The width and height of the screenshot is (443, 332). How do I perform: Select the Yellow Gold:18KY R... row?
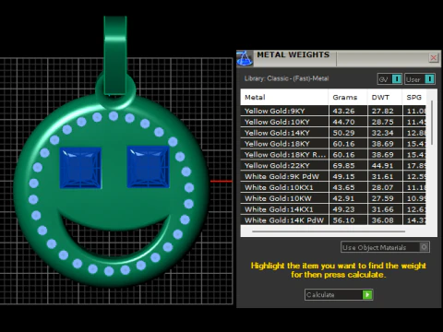click(333, 155)
